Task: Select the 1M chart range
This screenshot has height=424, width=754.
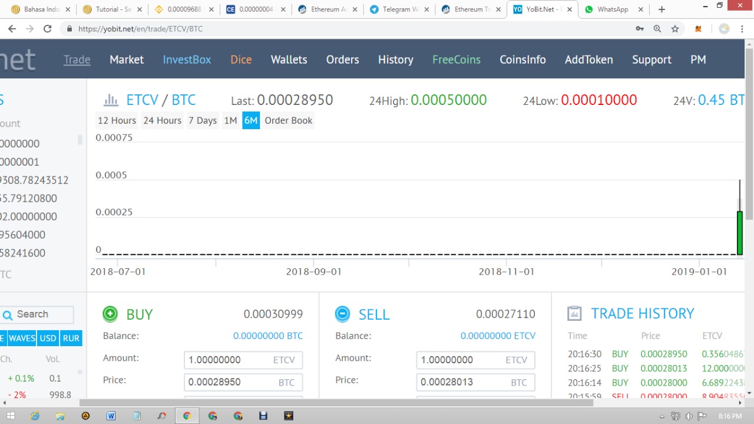Action: 230,120
